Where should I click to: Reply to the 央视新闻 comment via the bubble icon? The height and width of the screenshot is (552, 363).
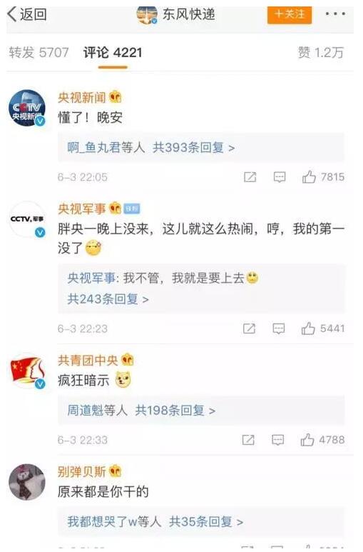[280, 176]
